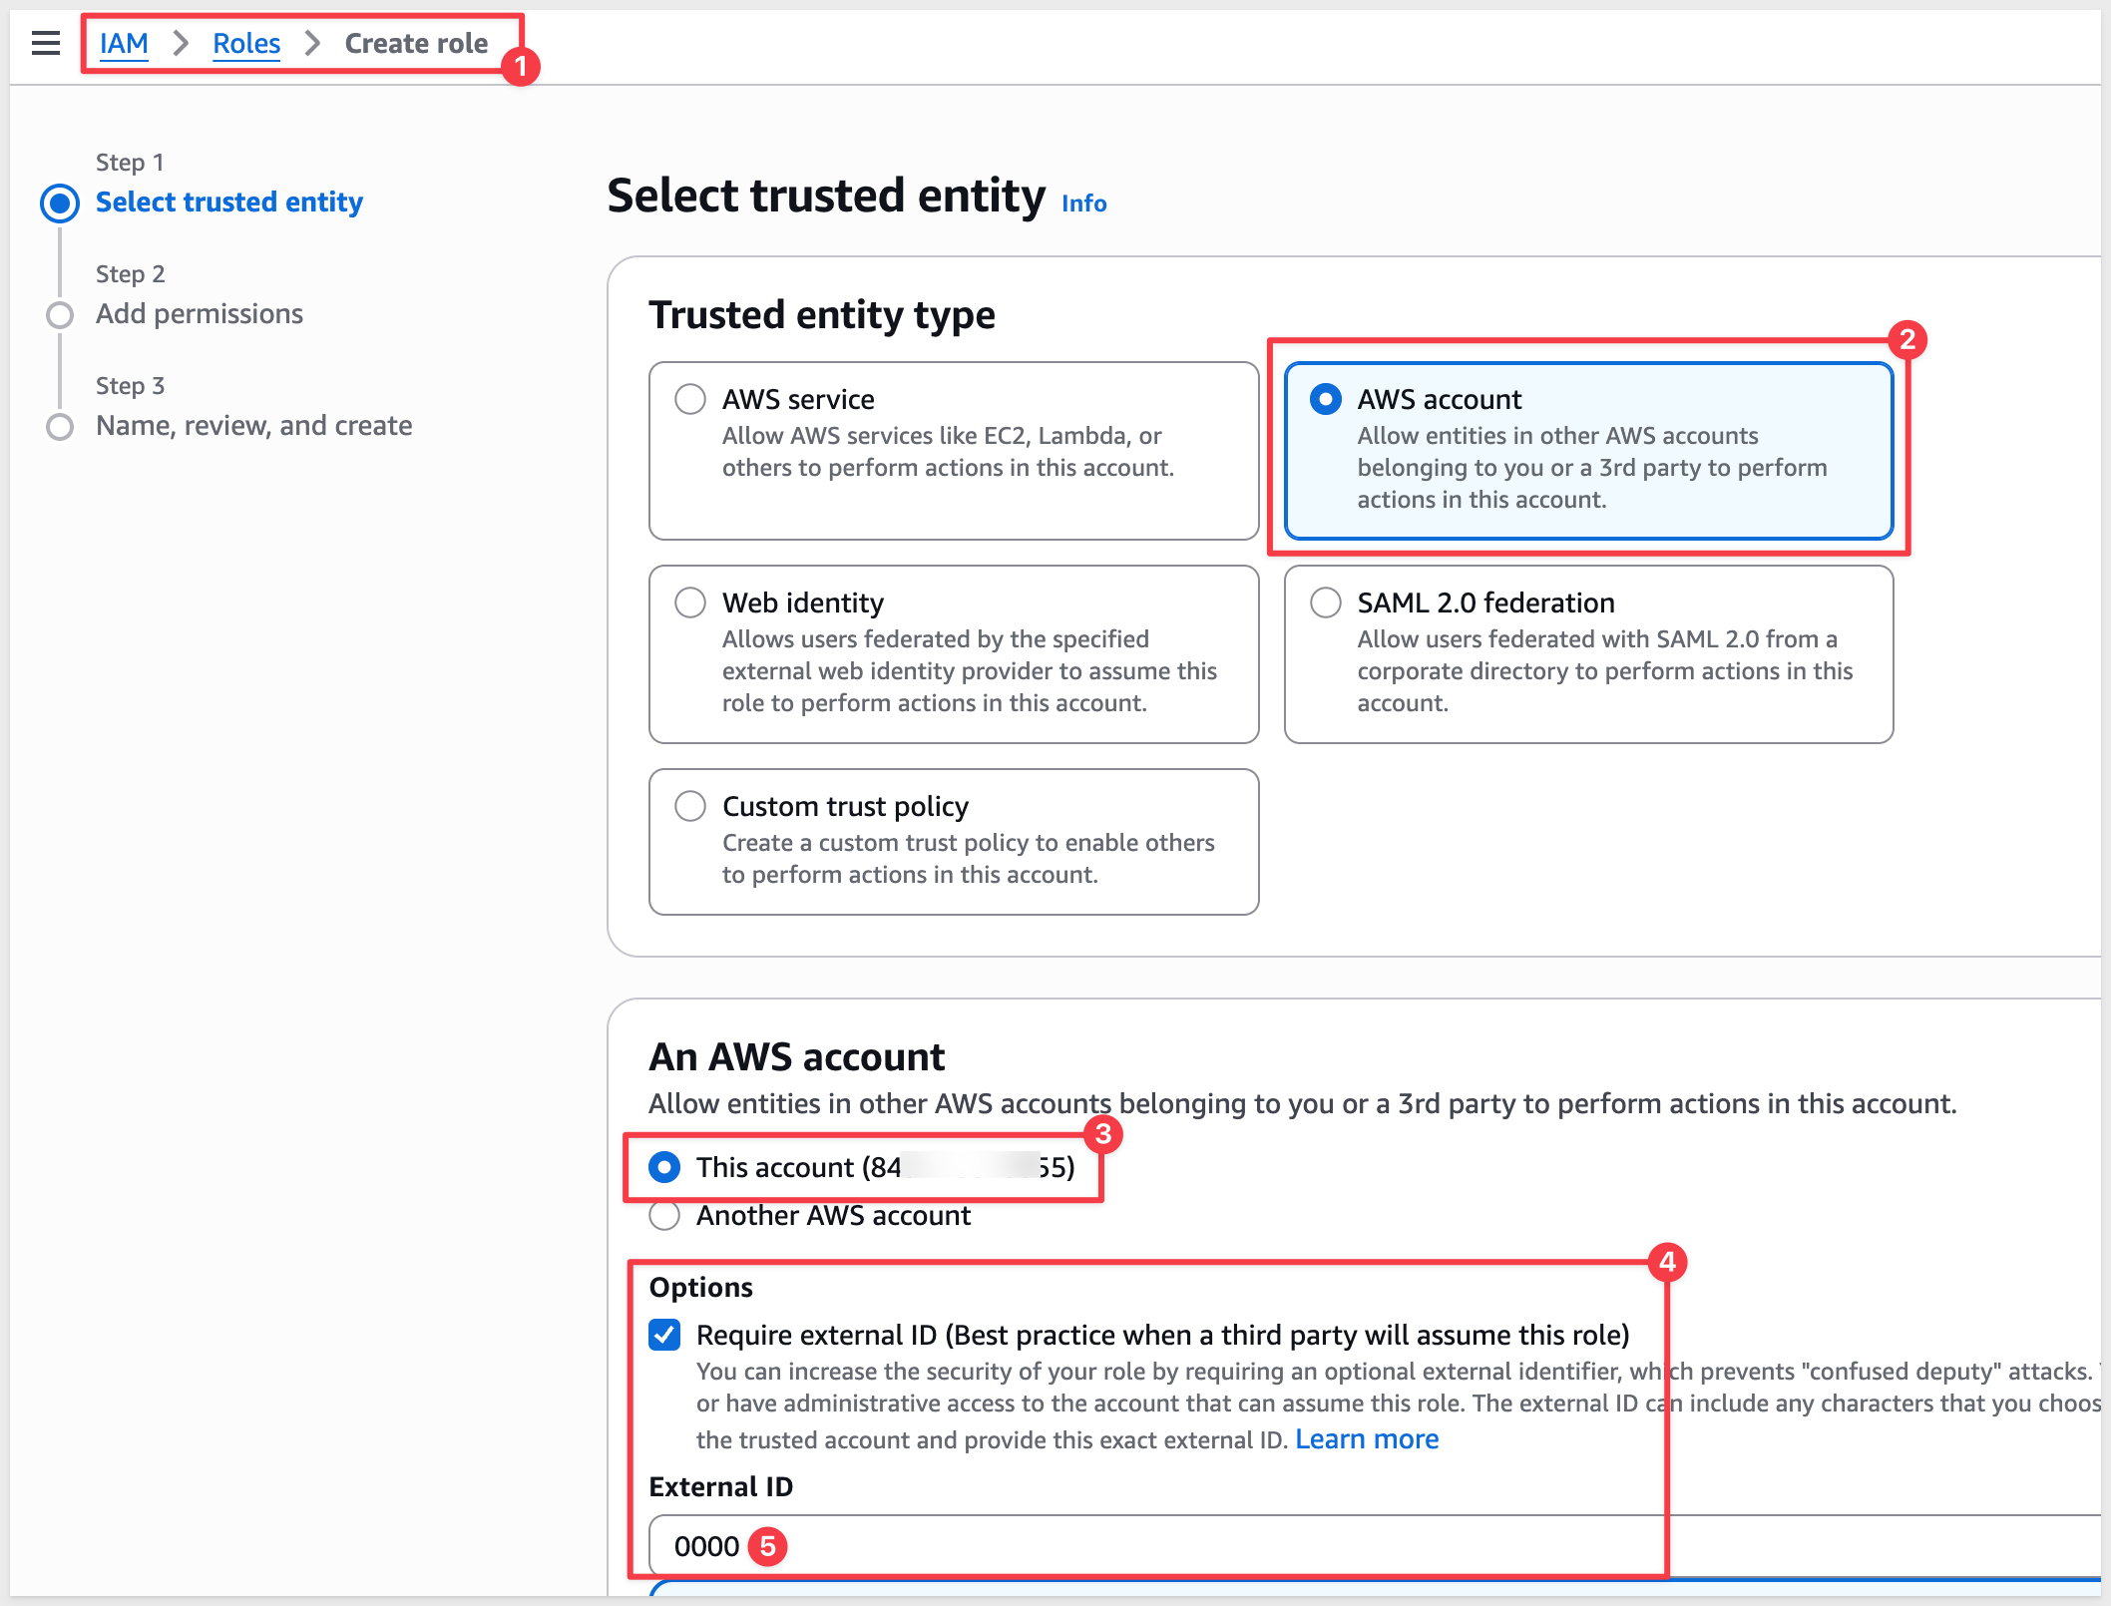Choose Web identity trusted entity
The image size is (2111, 1606).
[x=953, y=653]
